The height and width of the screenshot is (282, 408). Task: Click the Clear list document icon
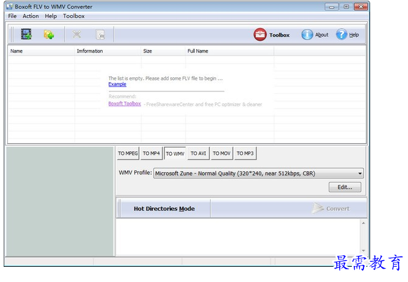100,34
